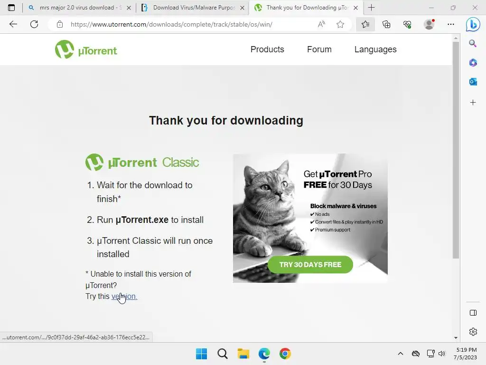486x365 pixels.
Task: Go to the Forum page
Action: click(x=319, y=49)
